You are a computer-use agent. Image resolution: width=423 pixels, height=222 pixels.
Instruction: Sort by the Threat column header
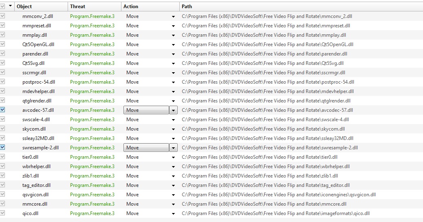(94, 7)
